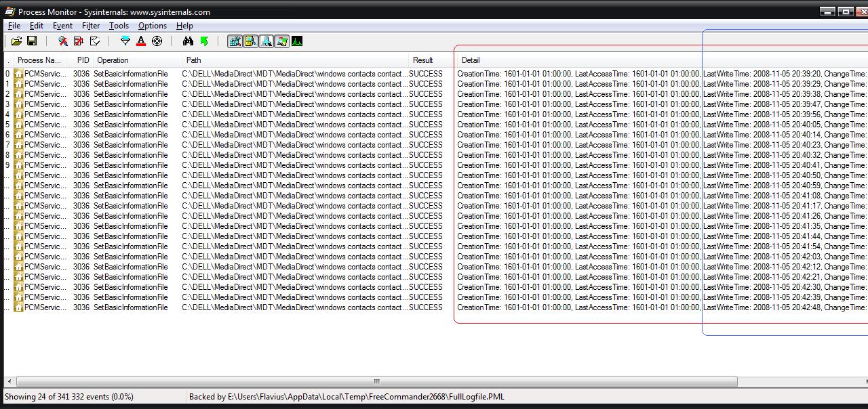Click the Path column header
Image resolution: width=868 pixels, height=409 pixels.
(295, 60)
